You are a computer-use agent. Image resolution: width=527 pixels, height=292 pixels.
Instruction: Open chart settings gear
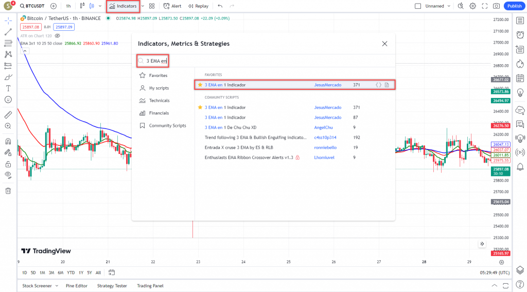coord(472,6)
